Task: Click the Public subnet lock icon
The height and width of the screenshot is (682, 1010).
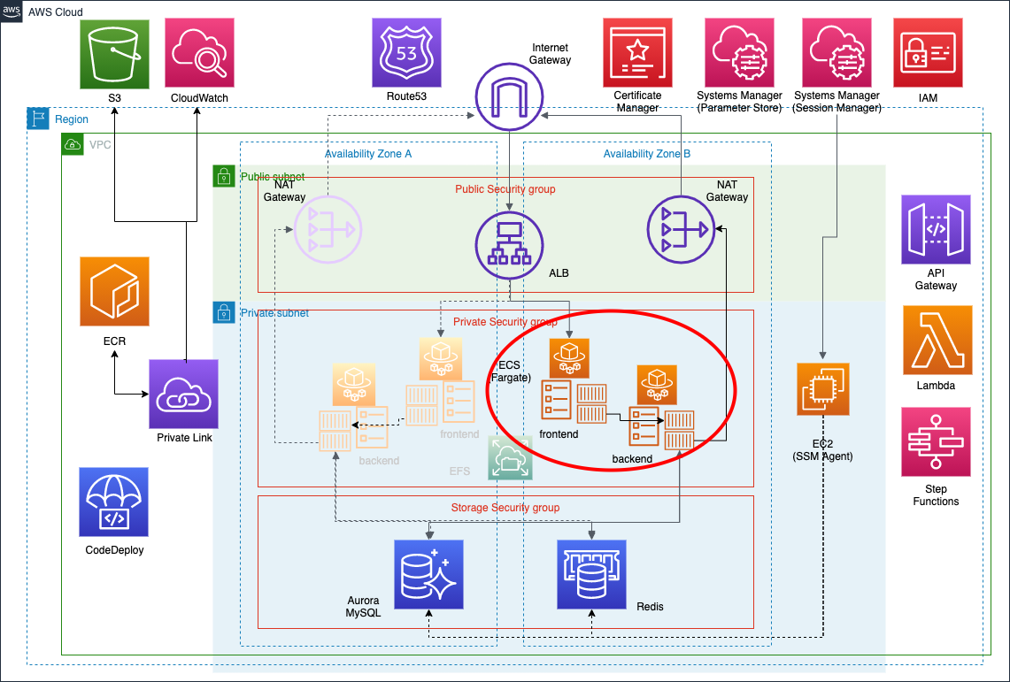Action: tap(224, 176)
